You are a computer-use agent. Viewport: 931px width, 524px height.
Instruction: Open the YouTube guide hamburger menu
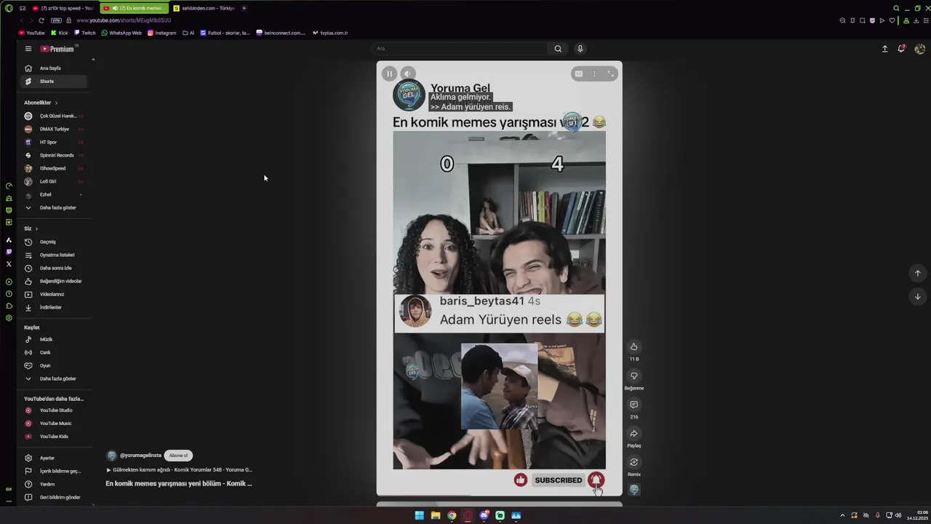(28, 49)
